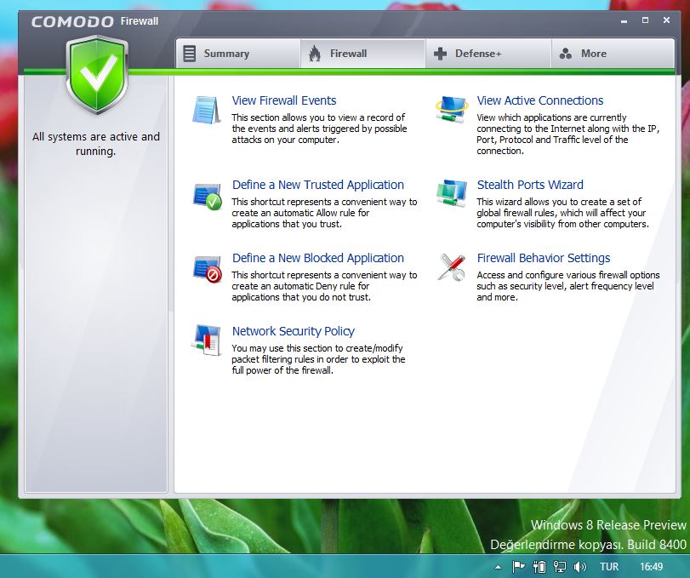
Task: Click the flame icon on Firewall tab
Action: point(315,54)
